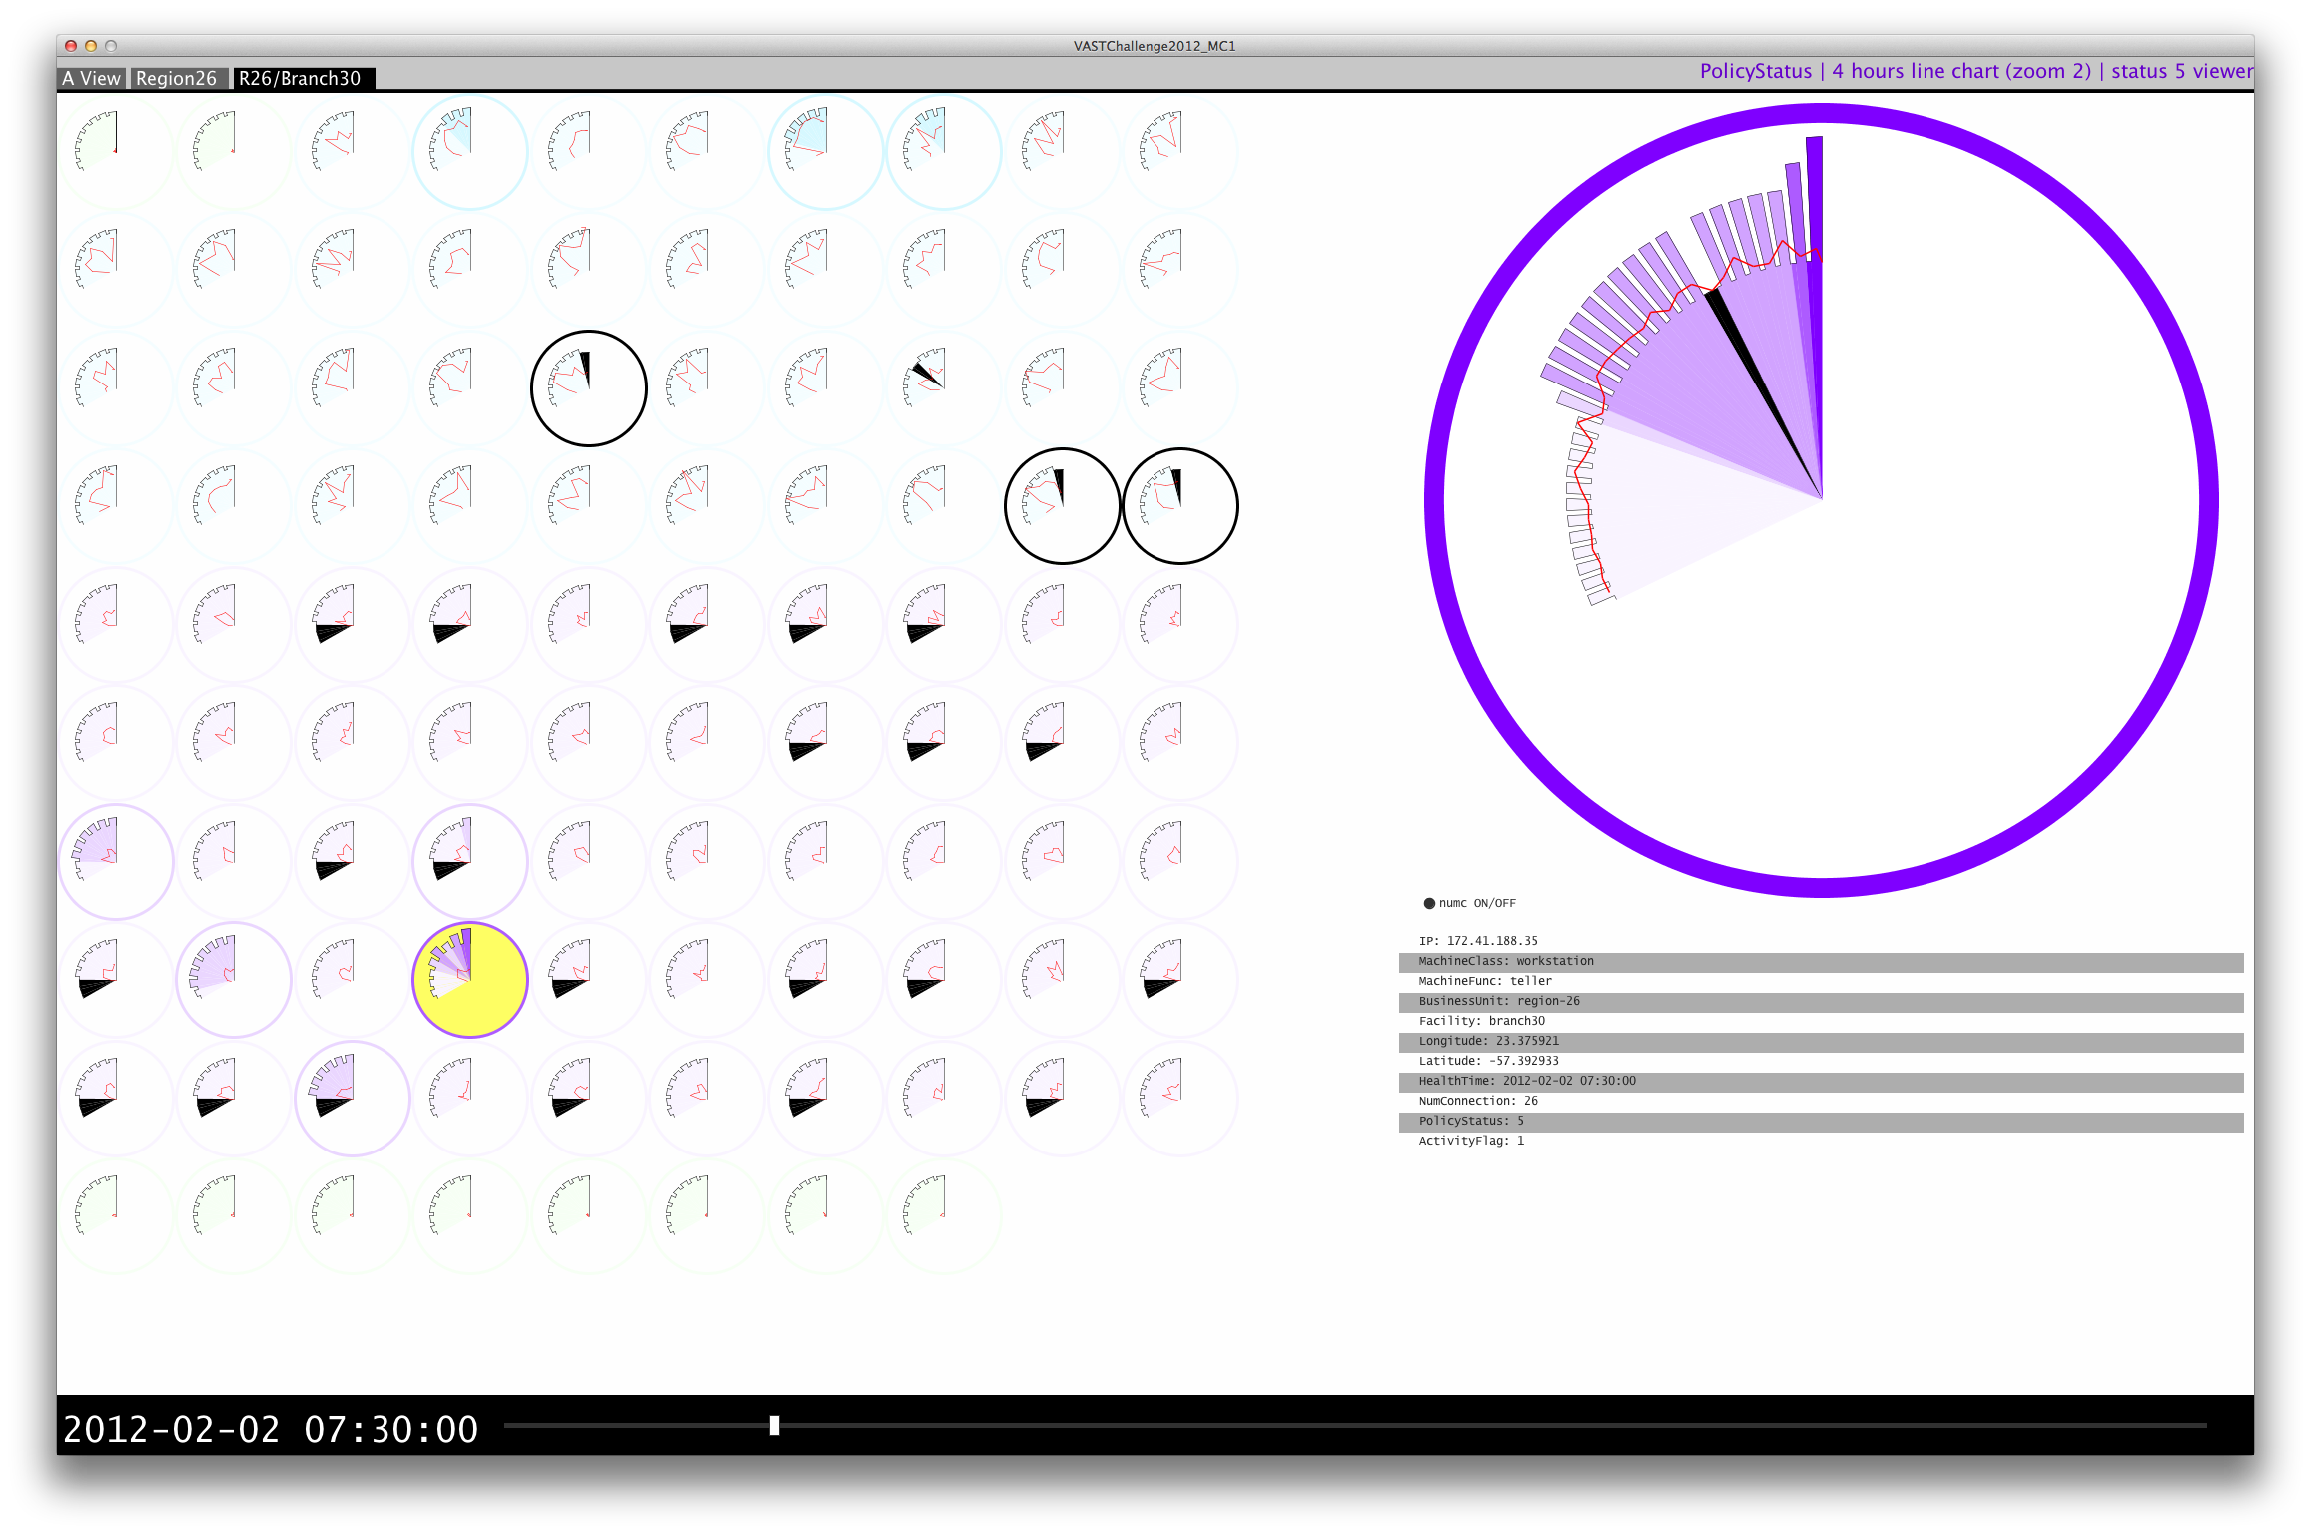This screenshot has height=1534, width=2311.
Task: Click the ActivityFlag: 1 row
Action: (x=1821, y=1141)
